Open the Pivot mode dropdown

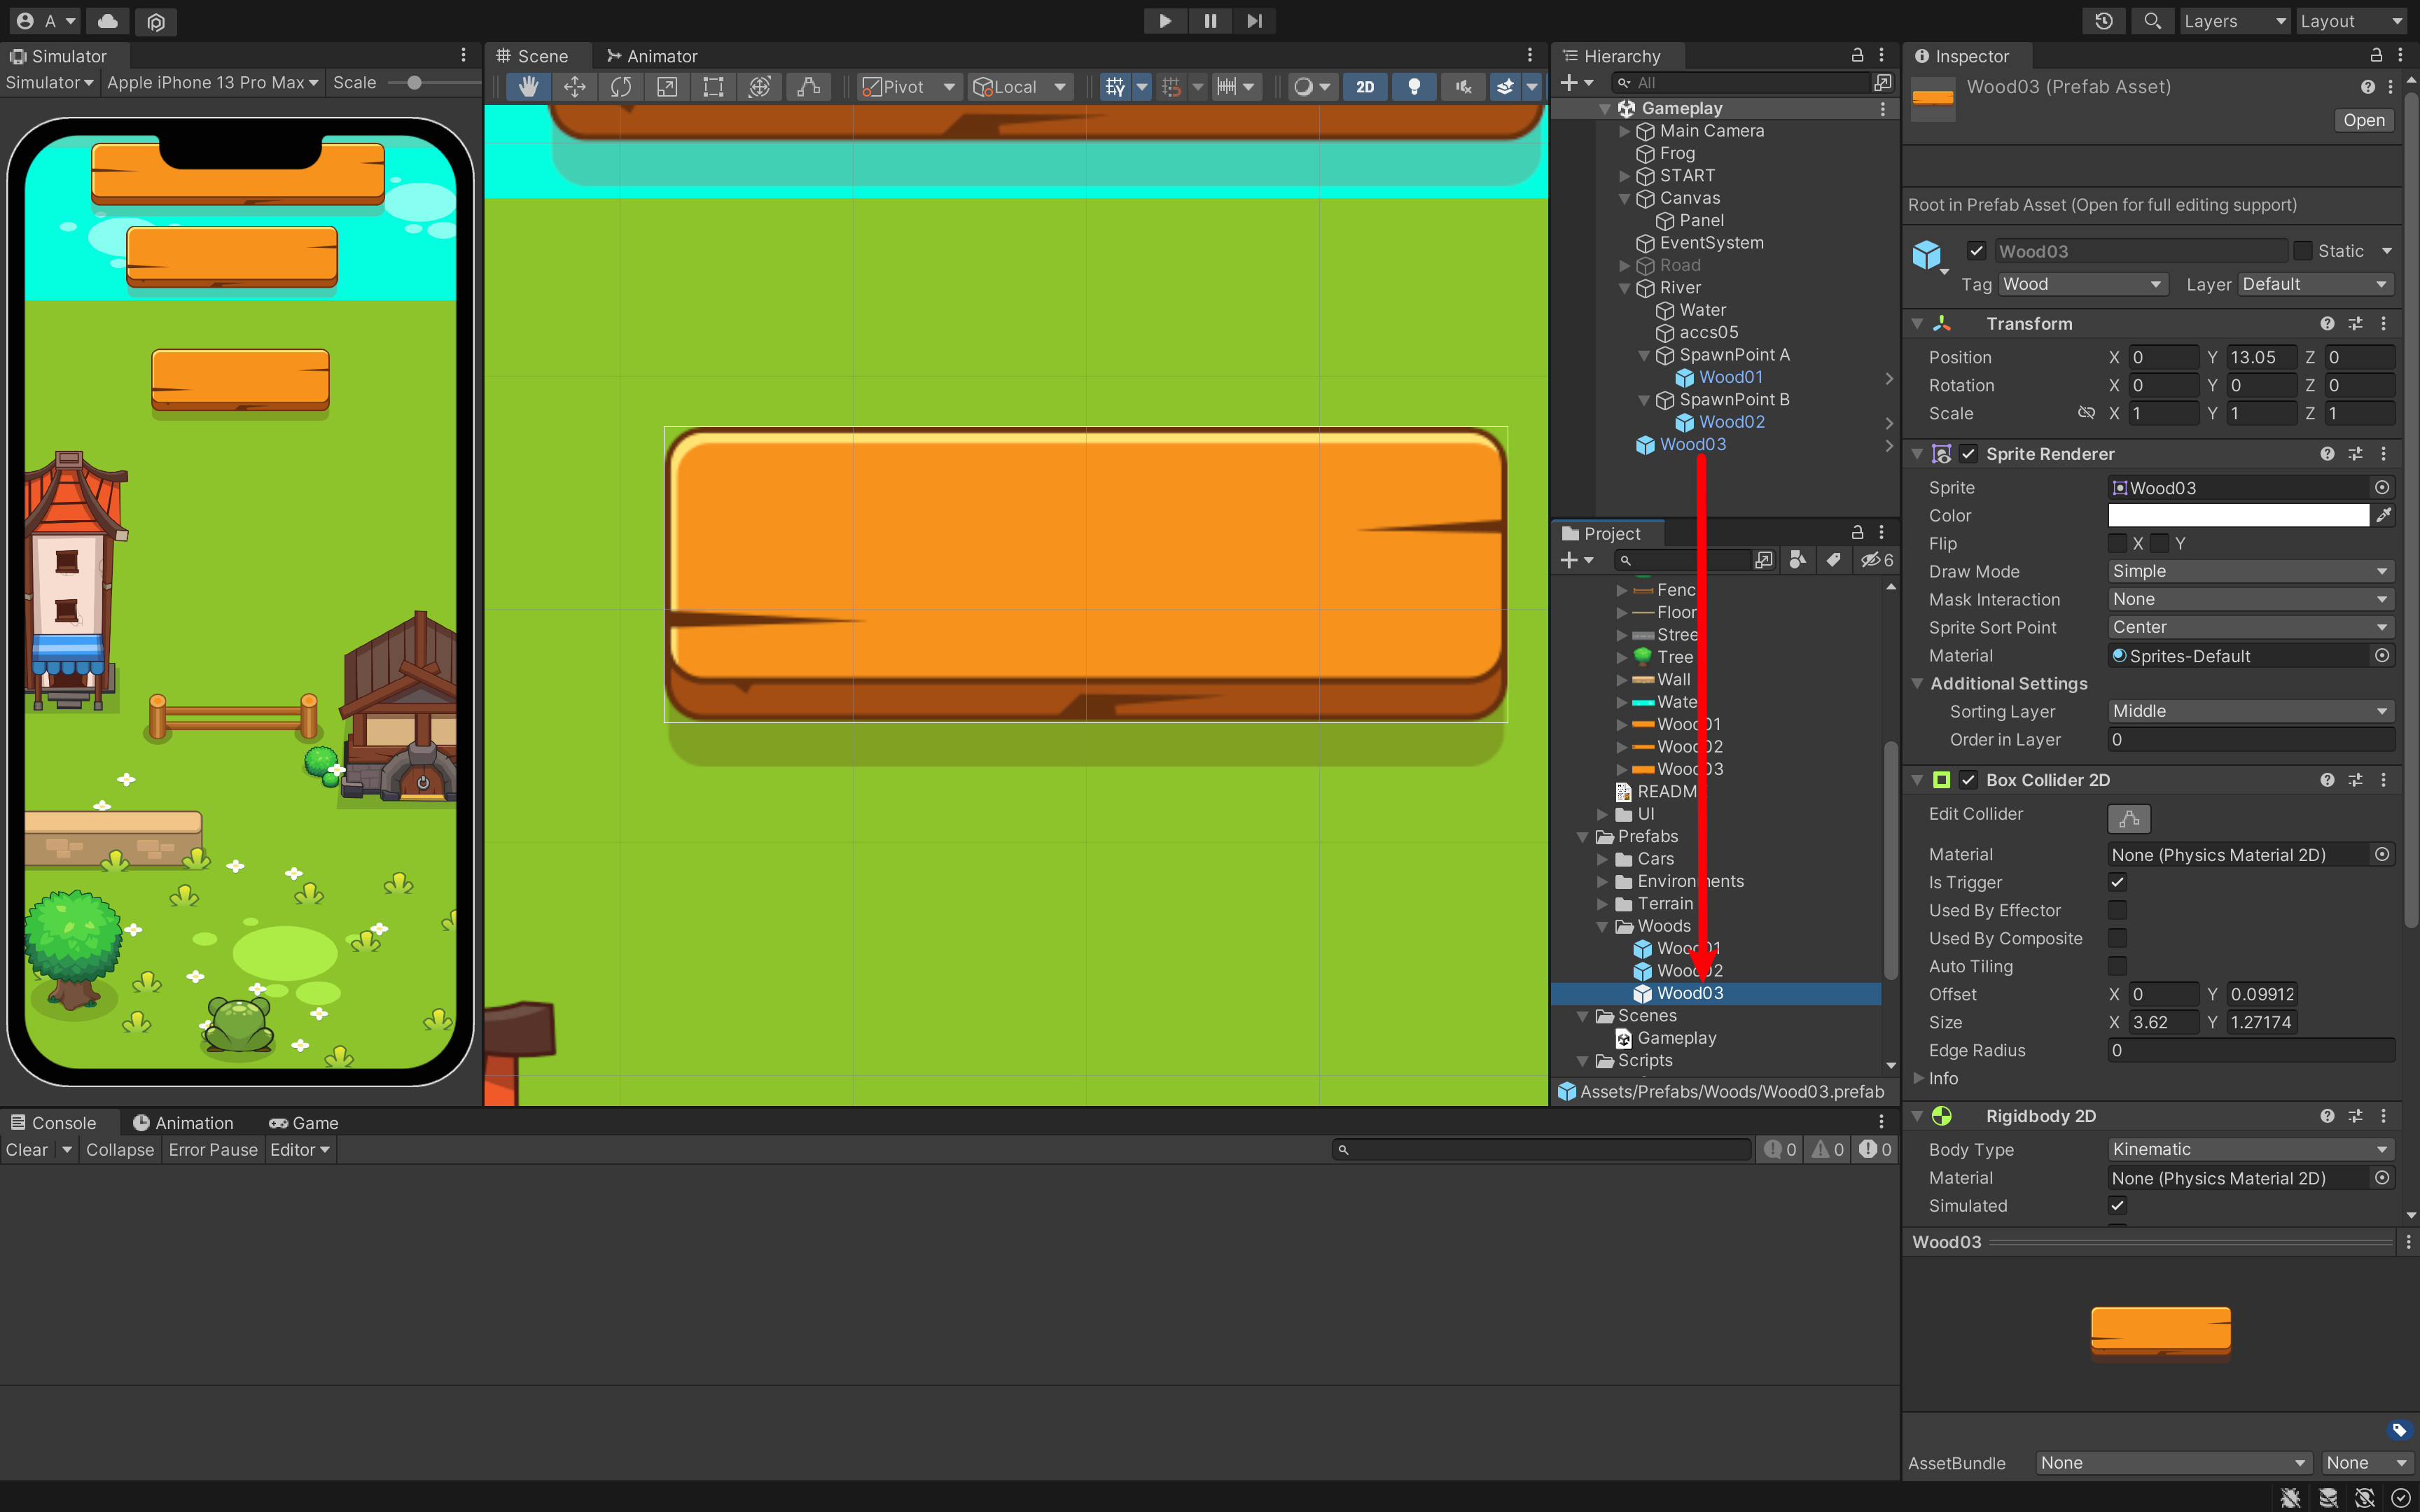pyautogui.click(x=908, y=87)
